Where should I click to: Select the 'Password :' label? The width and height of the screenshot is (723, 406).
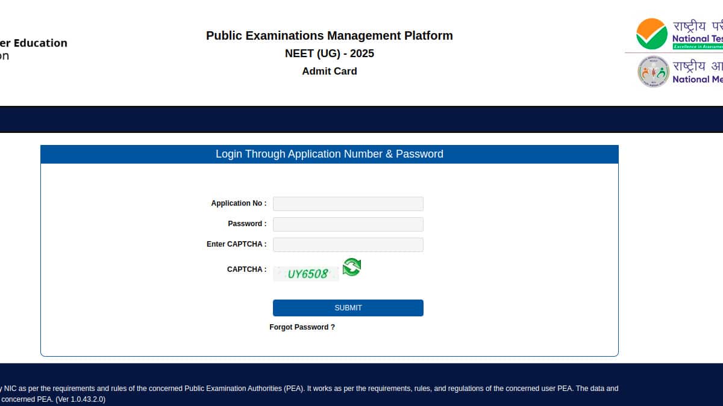[247, 224]
